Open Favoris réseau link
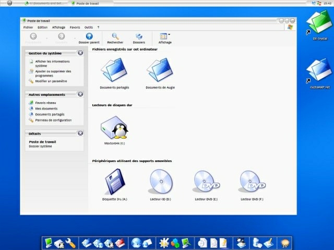The image size is (334, 250). click(45, 103)
